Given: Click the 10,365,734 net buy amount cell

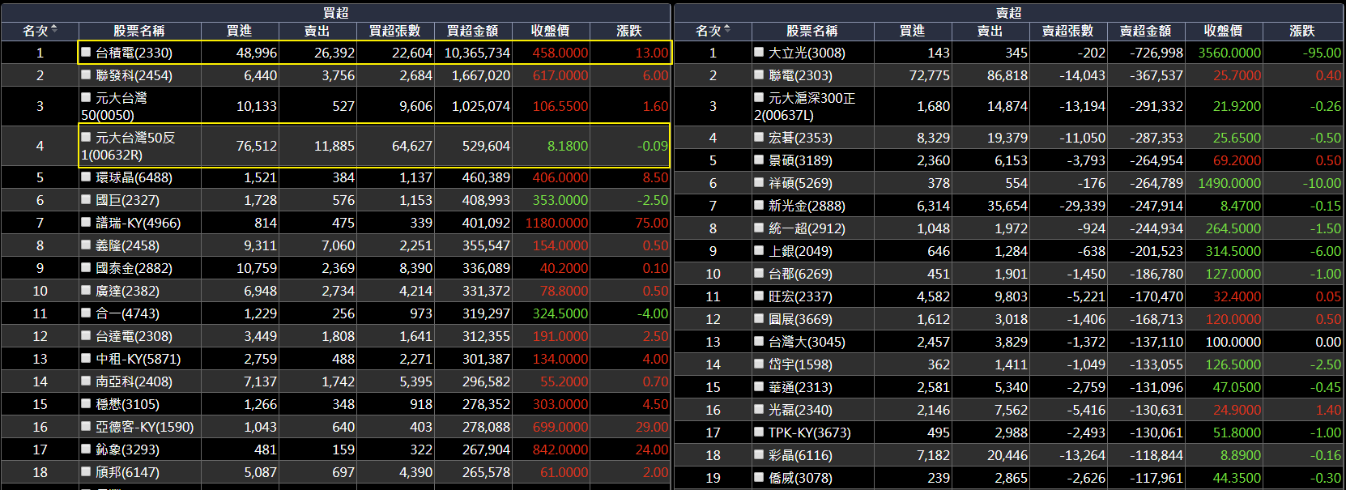Looking at the screenshot, I should click(473, 53).
